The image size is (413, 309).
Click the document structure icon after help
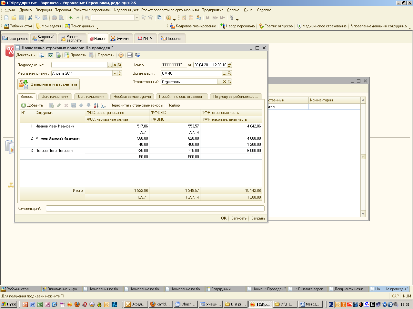[137, 55]
